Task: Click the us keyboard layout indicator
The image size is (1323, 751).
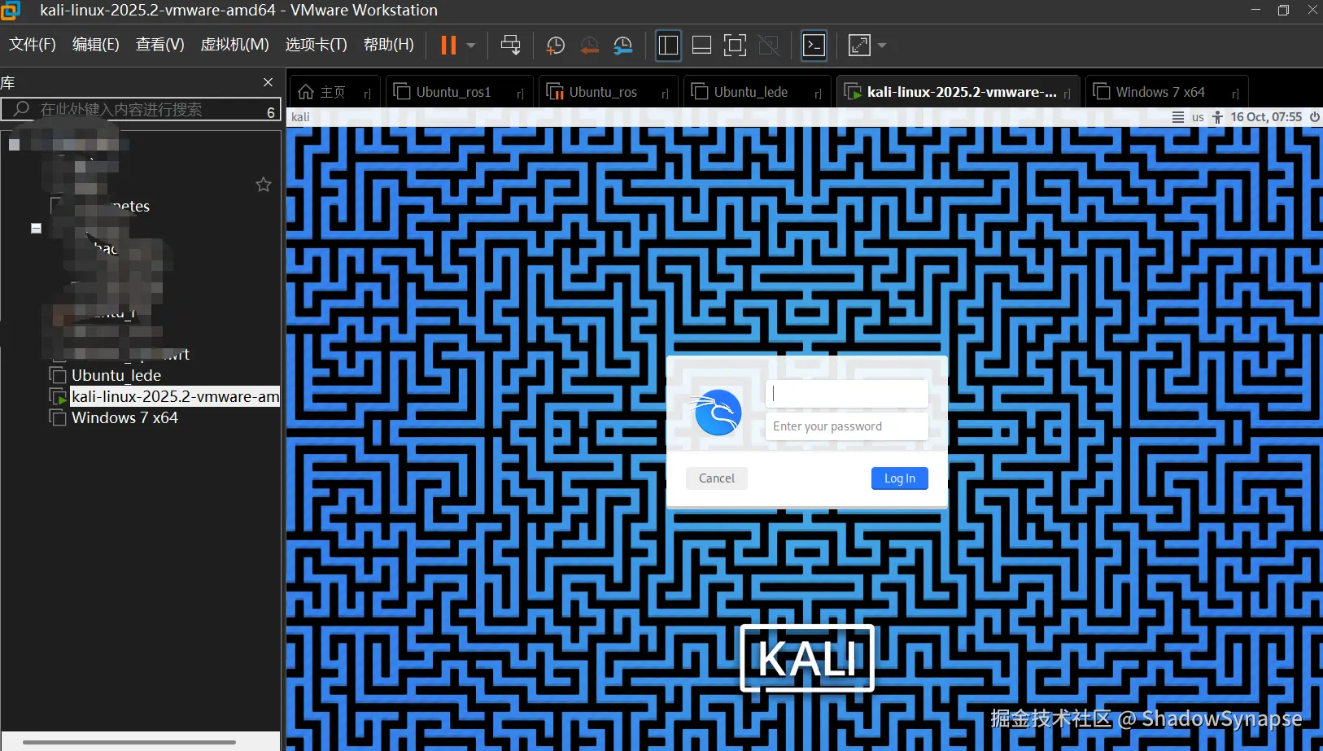Action: [x=1198, y=117]
